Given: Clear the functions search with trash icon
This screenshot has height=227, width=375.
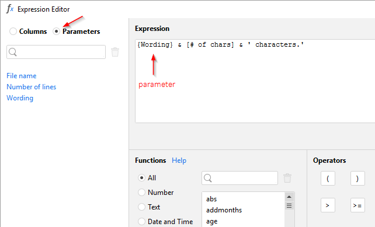Looking at the screenshot, I should tap(287, 178).
